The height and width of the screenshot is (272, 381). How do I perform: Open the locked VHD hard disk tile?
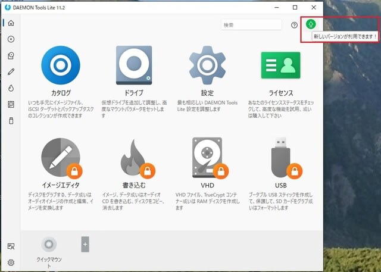[x=210, y=158]
